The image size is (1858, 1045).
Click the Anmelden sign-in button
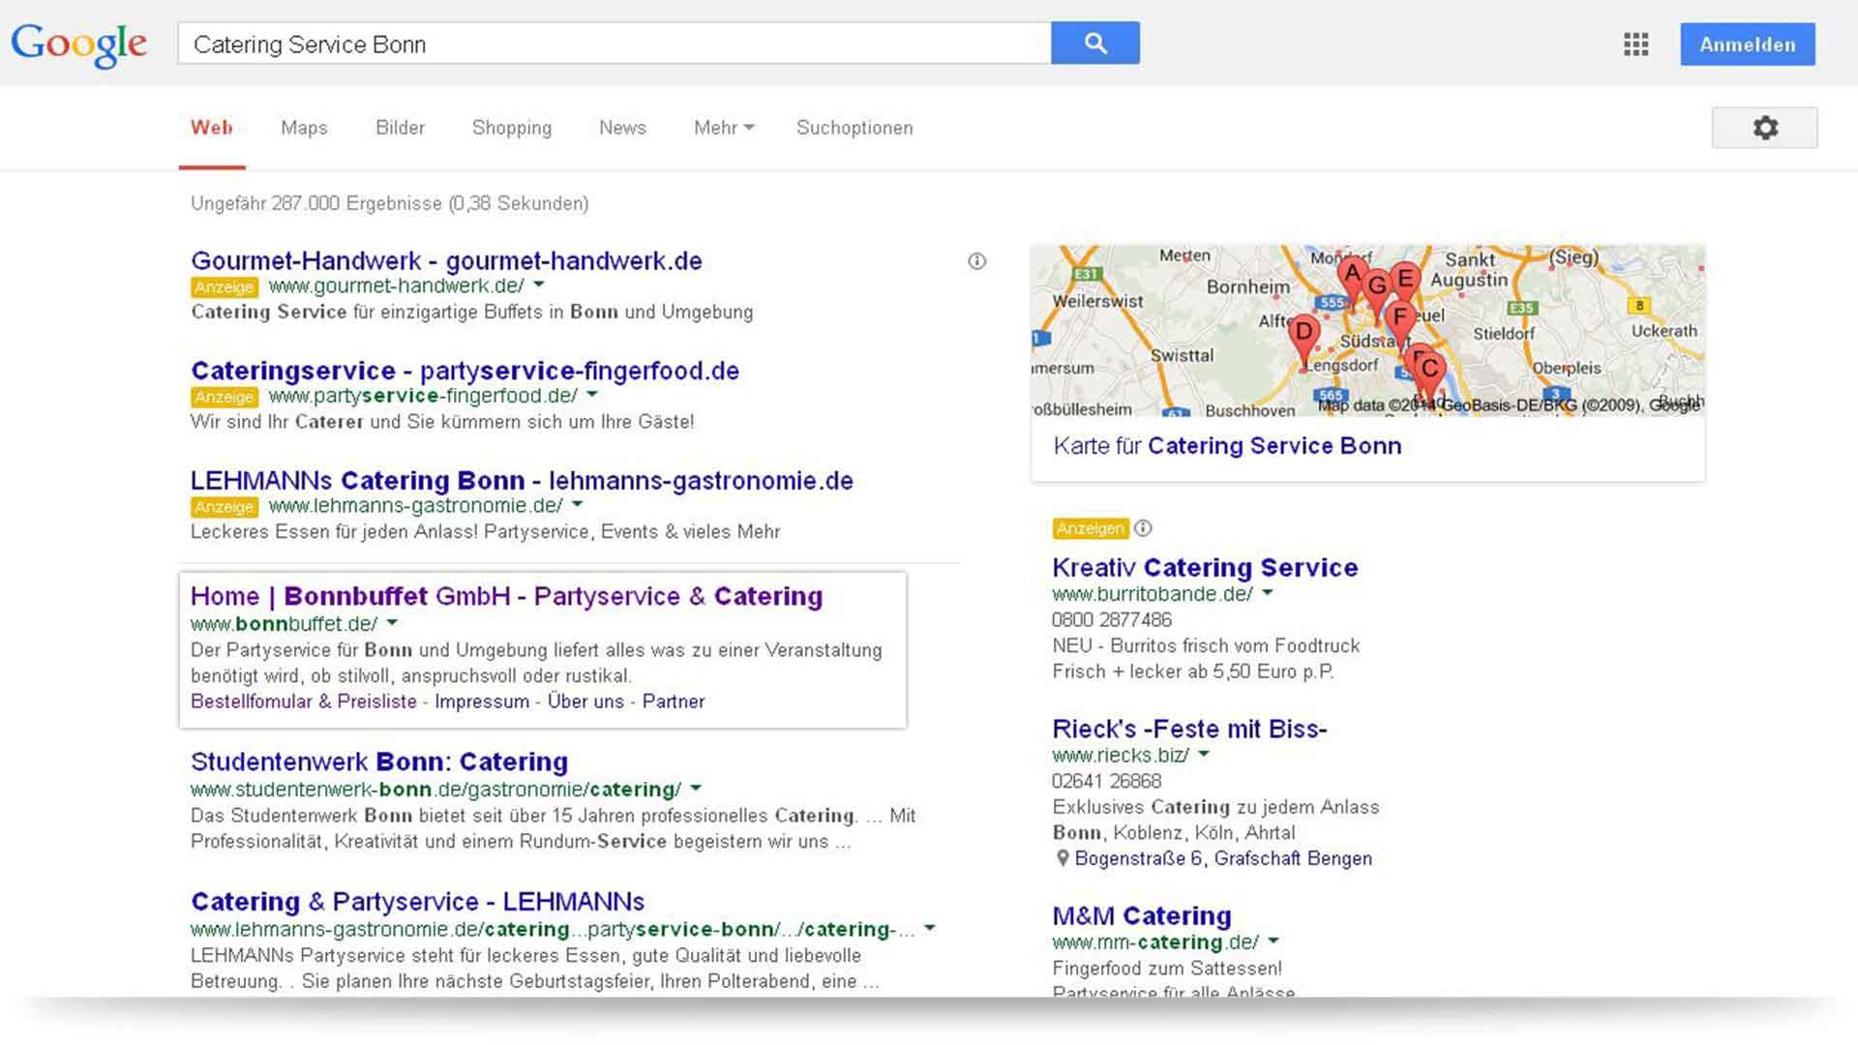(x=1747, y=45)
